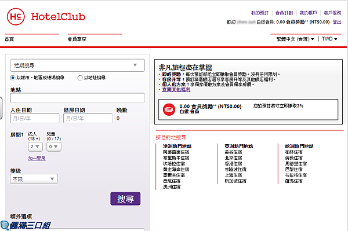348x231 pixels.
Task: Open the 坎培拉住宿 link
Action: 174,163
